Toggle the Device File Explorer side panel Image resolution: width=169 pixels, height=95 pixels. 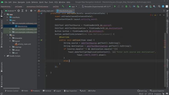click(x=167, y=79)
